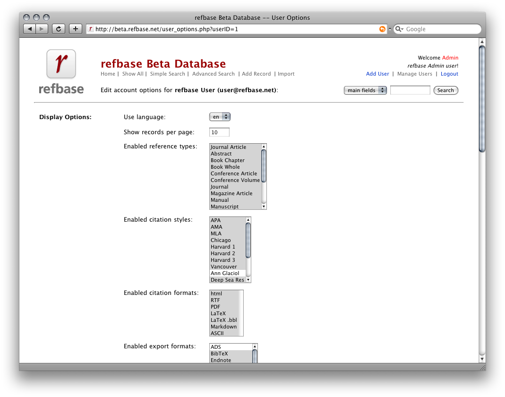Select Book Whole reference type
Image resolution: width=505 pixels, height=397 pixels.
pyautogui.click(x=235, y=167)
